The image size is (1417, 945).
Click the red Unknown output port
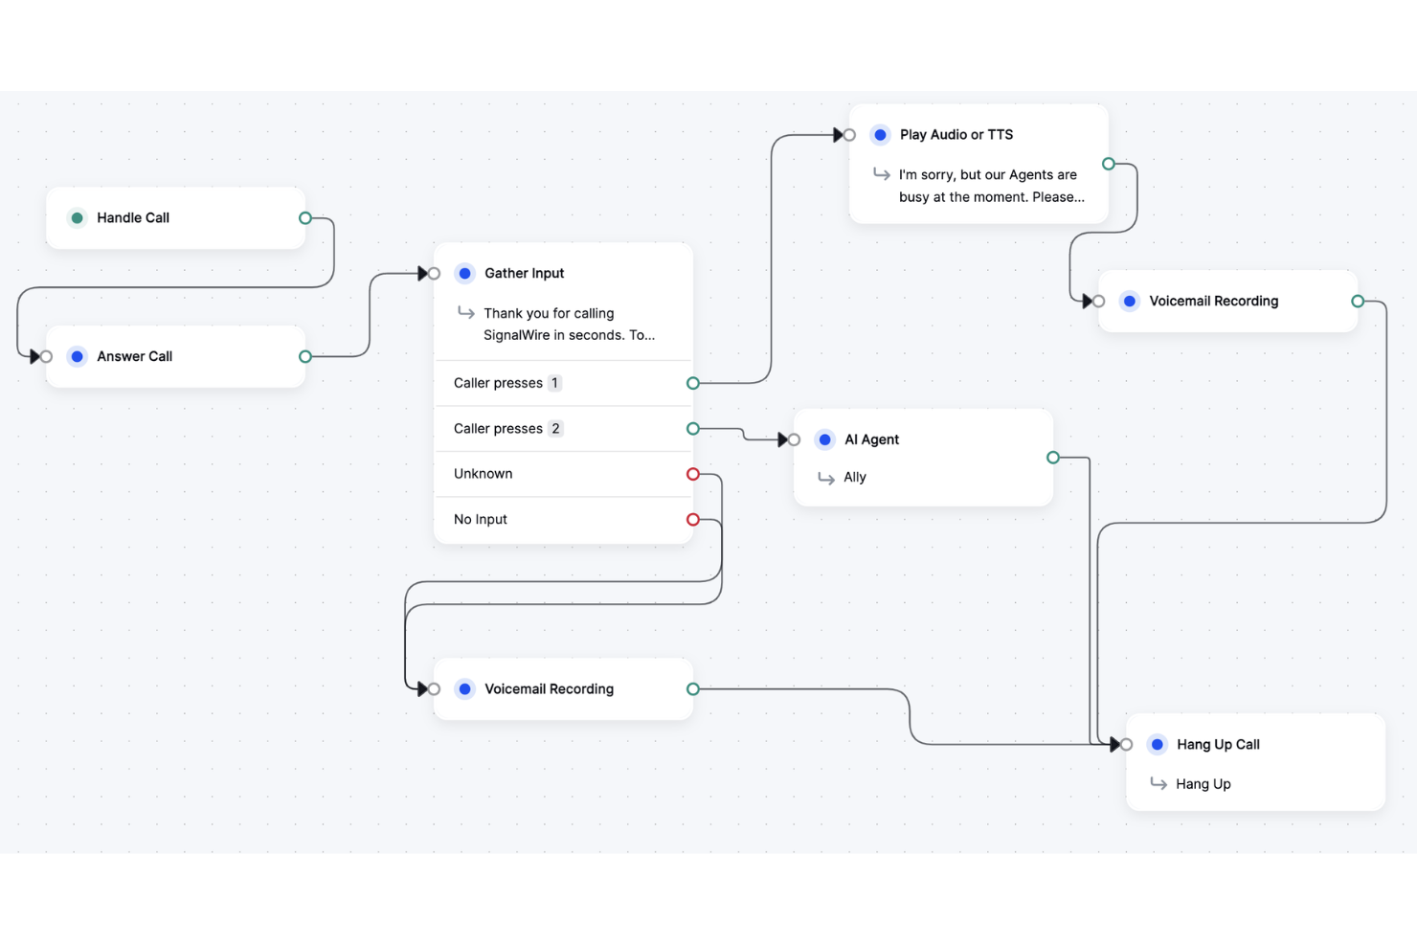tap(692, 473)
